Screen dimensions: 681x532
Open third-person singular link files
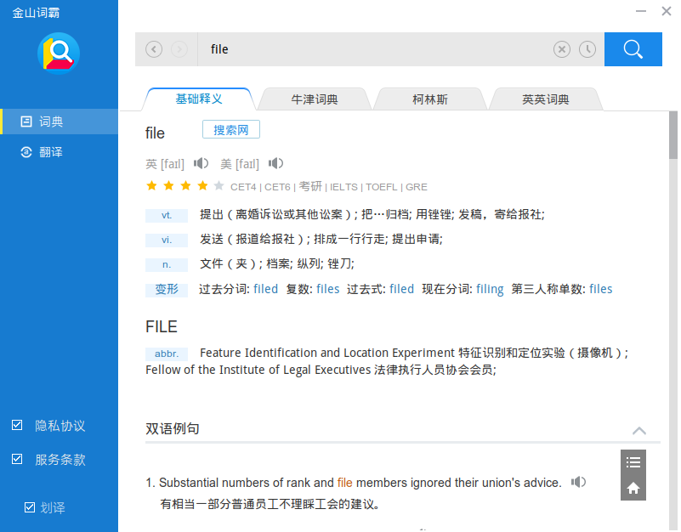[600, 289]
